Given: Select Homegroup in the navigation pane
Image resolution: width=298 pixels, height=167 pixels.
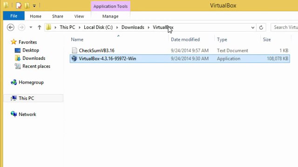Looking at the screenshot, I should coord(31,83).
